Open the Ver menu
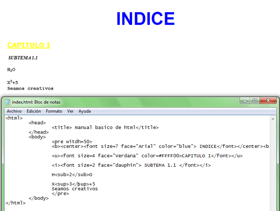280x211 pixels. coord(70,111)
